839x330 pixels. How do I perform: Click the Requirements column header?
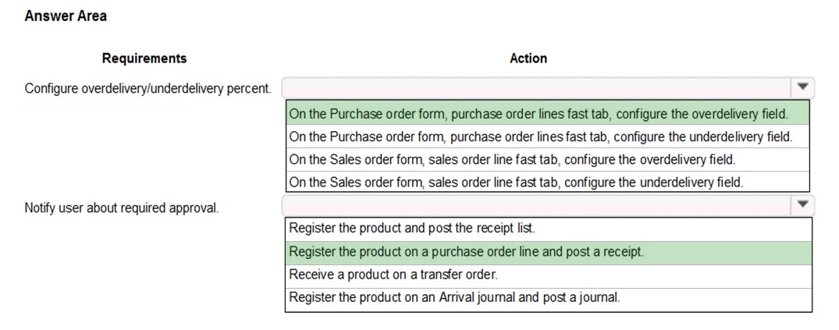(x=144, y=59)
